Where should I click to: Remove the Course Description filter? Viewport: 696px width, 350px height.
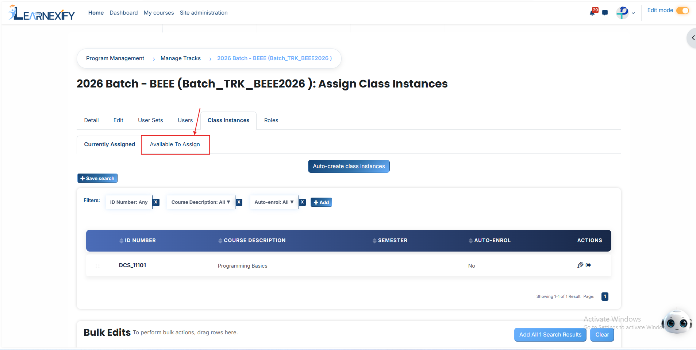pyautogui.click(x=239, y=202)
